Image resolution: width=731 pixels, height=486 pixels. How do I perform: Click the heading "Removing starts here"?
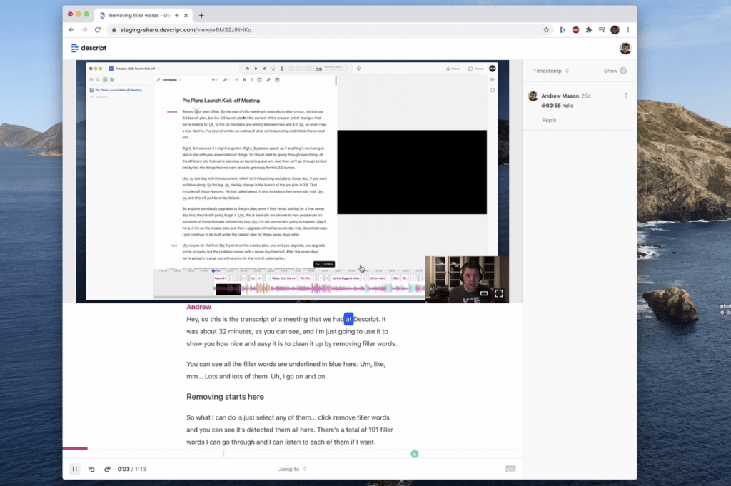pyautogui.click(x=225, y=397)
